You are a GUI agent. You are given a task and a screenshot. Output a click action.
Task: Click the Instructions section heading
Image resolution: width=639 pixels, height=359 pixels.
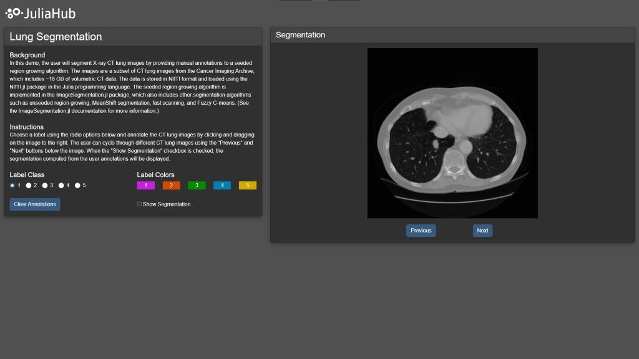27,127
